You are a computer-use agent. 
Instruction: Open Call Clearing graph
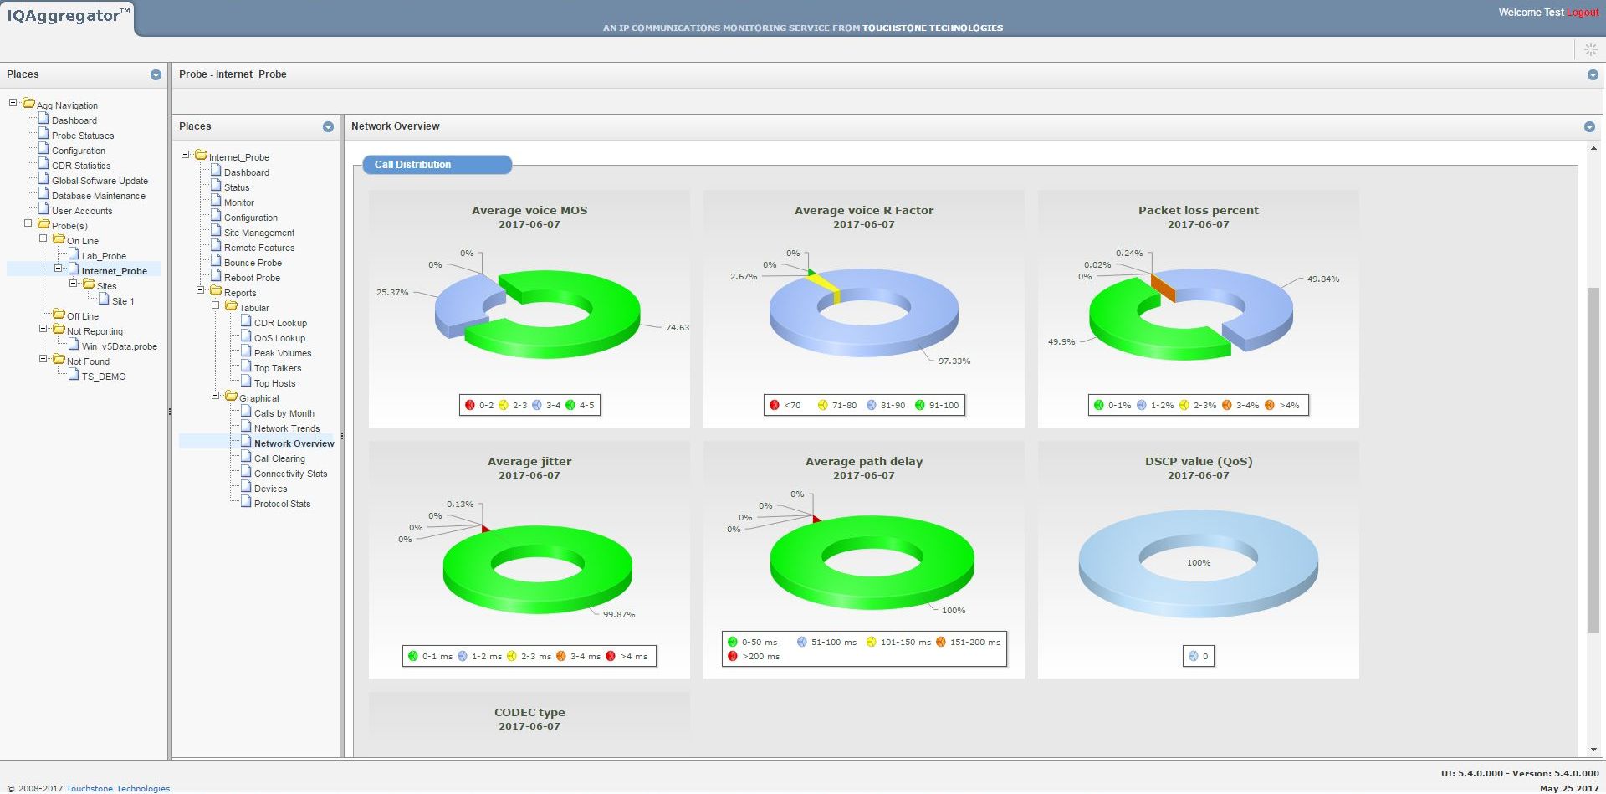click(x=279, y=458)
